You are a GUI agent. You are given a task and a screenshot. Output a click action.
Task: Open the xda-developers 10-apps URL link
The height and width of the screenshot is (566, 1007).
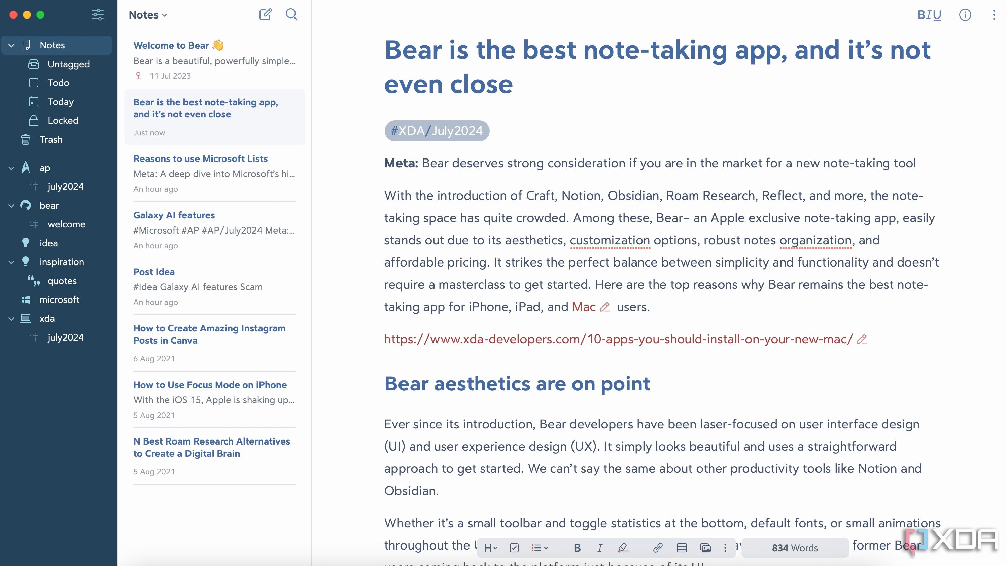618,339
